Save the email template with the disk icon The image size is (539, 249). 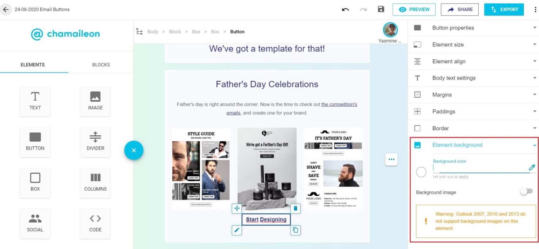381,9
